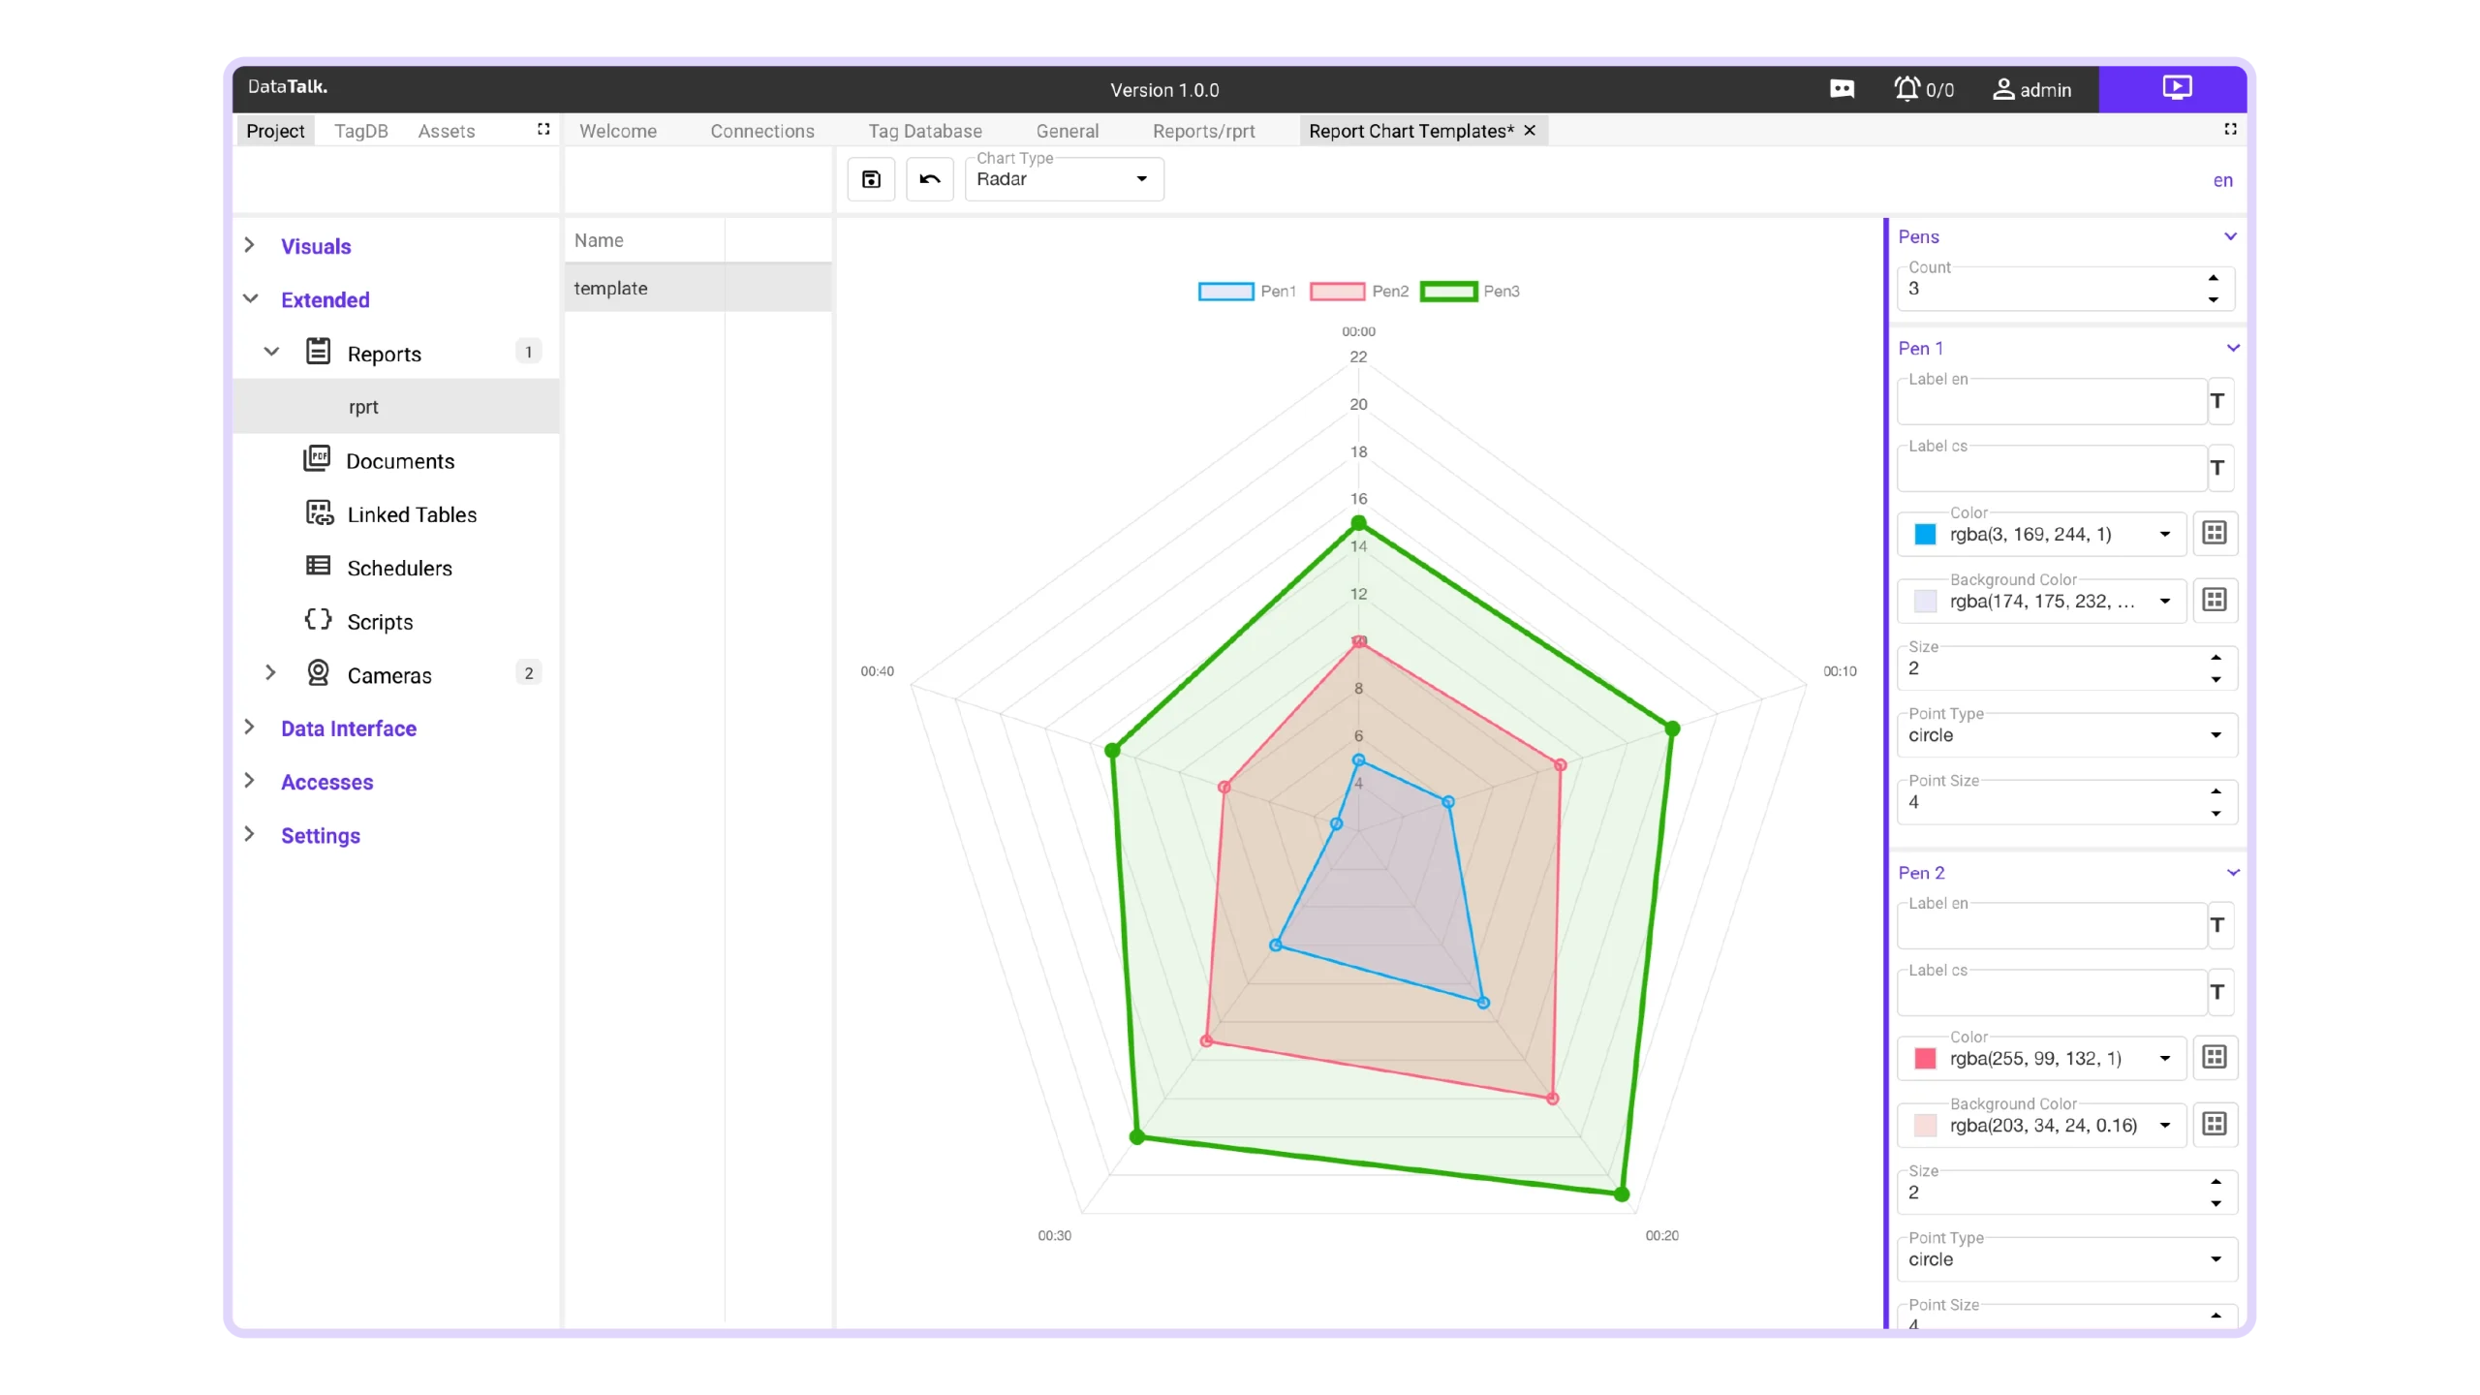Open the Settings section
2480x1395 pixels.
pos(320,835)
